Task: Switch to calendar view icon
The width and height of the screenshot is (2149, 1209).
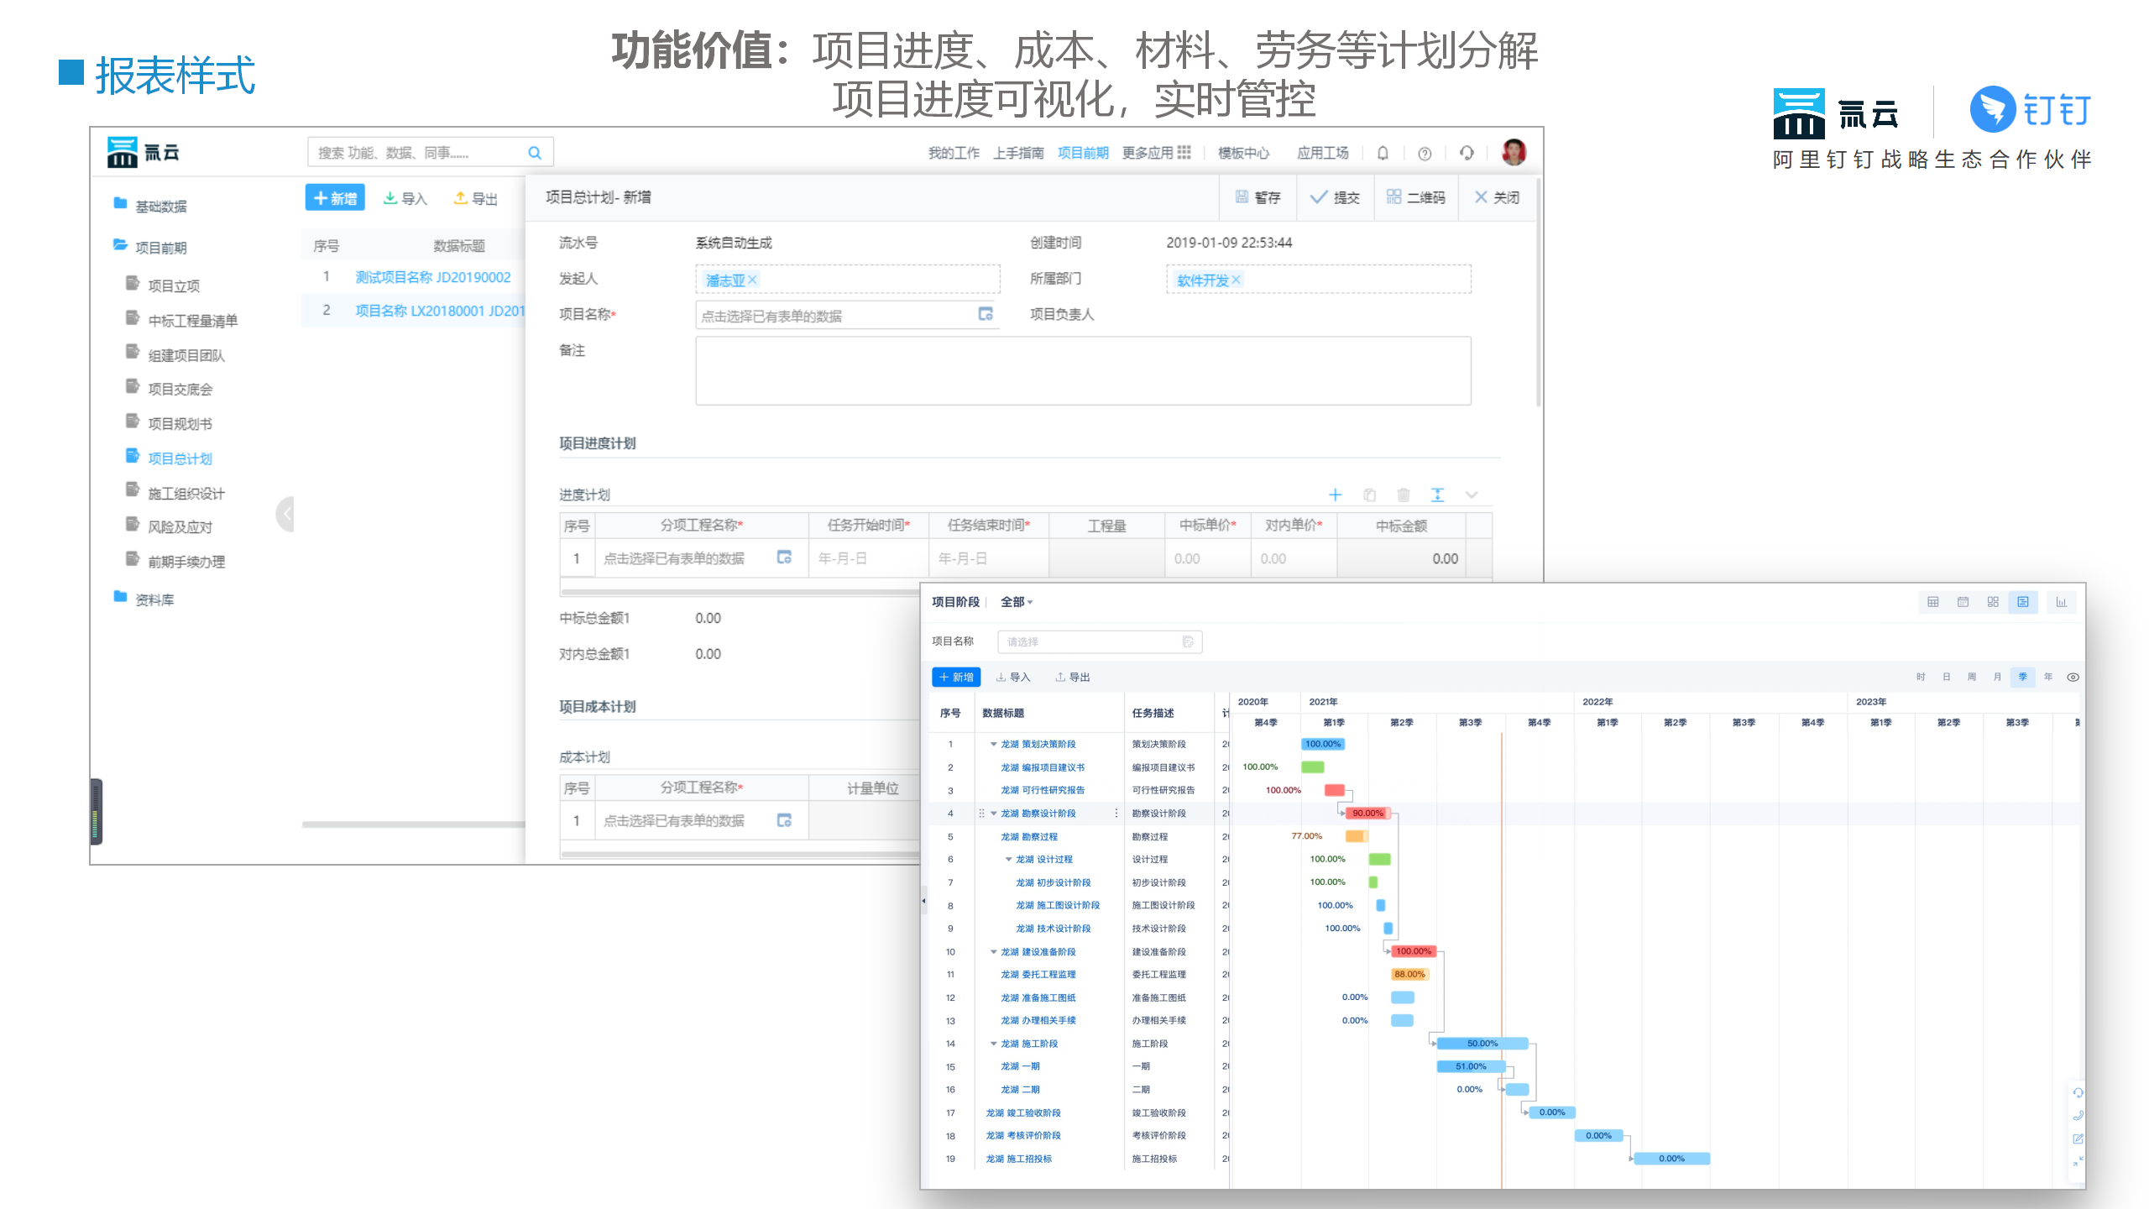Action: pos(1963,602)
